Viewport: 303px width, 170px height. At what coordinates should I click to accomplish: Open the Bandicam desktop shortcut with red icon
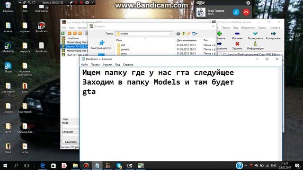coord(41,27)
